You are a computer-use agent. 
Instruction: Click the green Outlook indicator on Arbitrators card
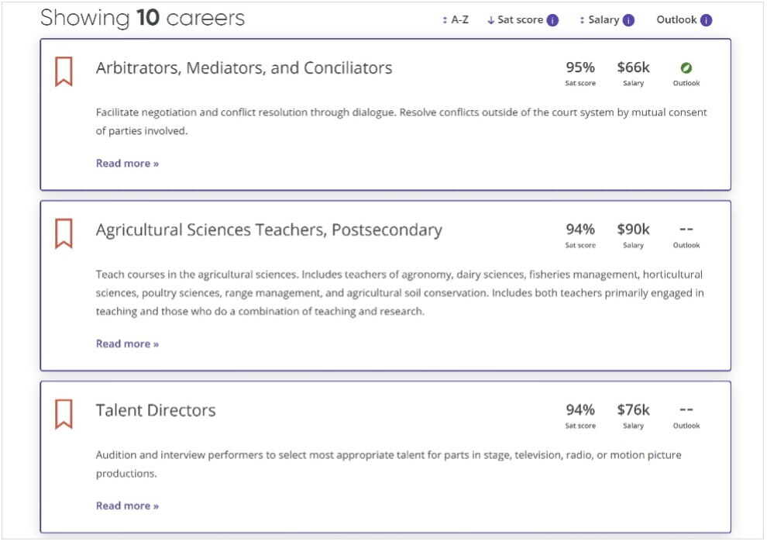coord(686,70)
